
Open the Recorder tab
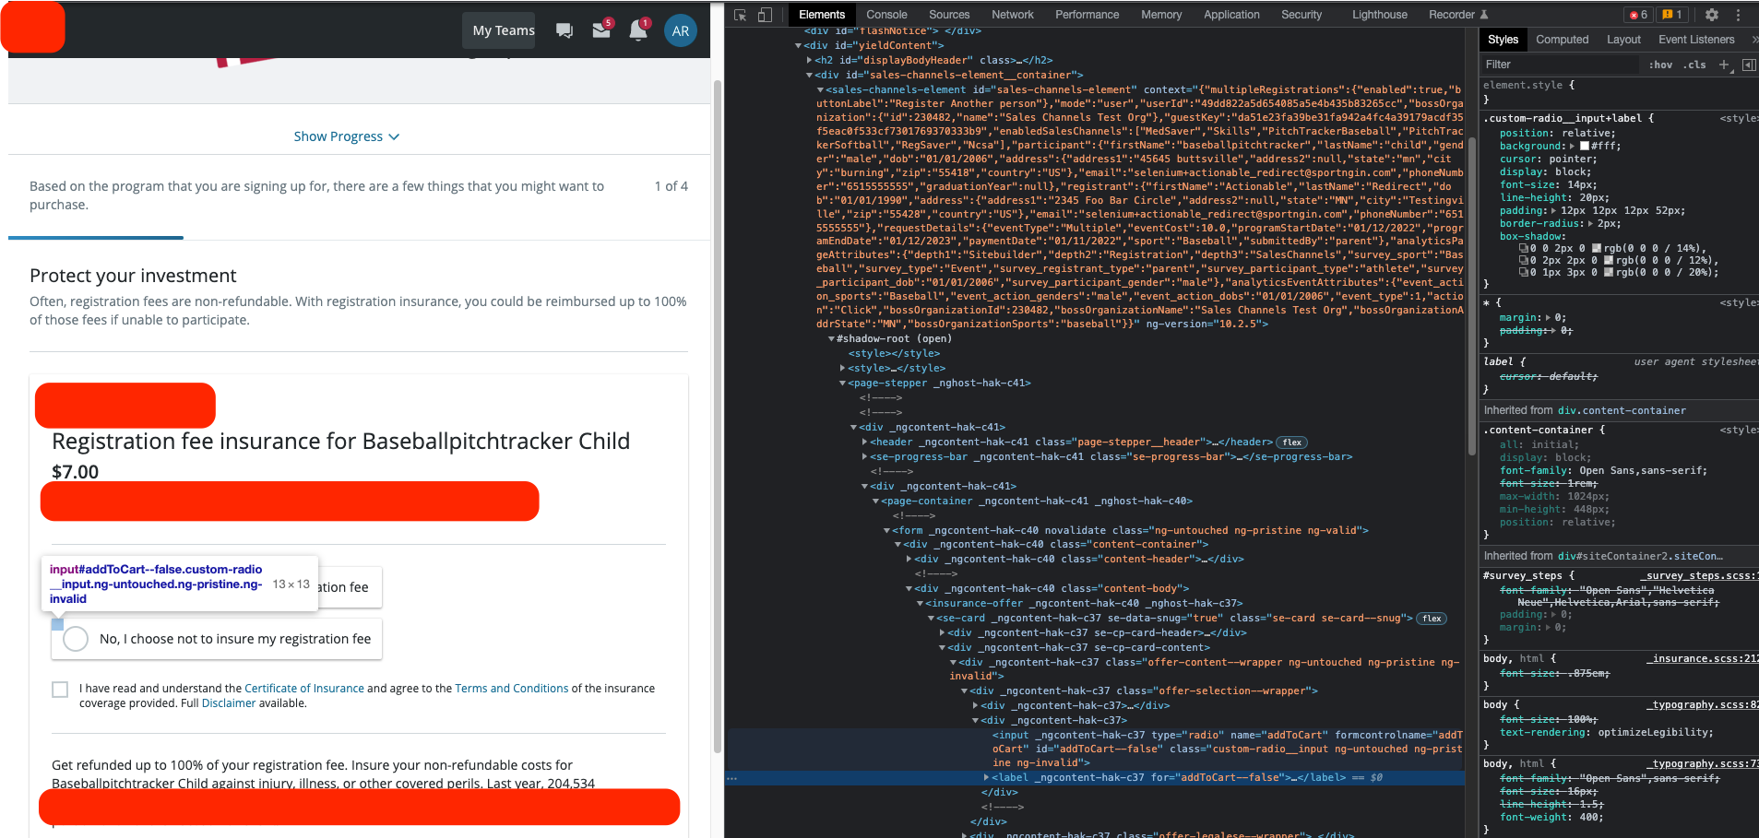1458,15
